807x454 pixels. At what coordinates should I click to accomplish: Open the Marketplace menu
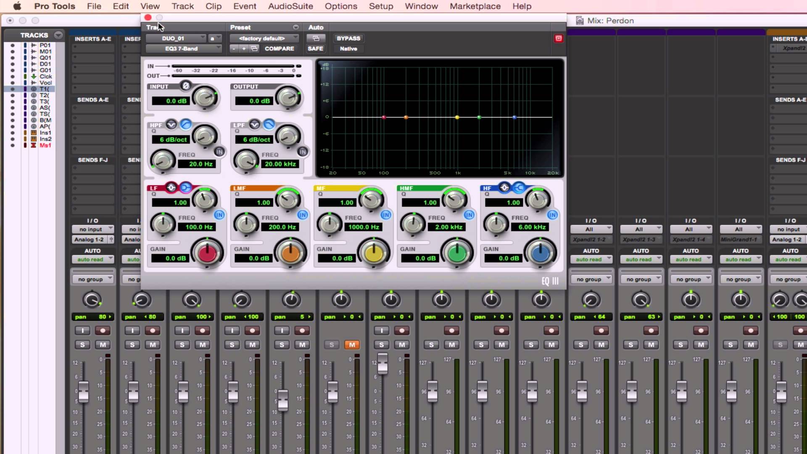pyautogui.click(x=475, y=6)
